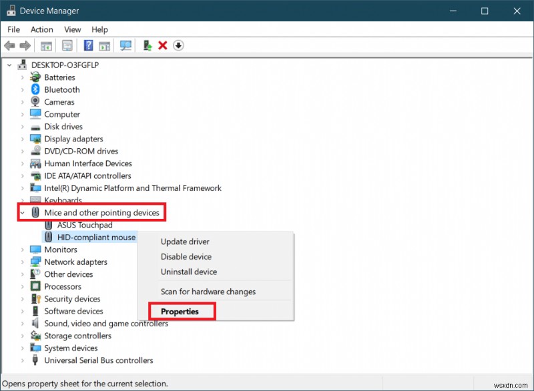This screenshot has height=391, width=534.
Task: Select the System devices label
Action: [71, 348]
